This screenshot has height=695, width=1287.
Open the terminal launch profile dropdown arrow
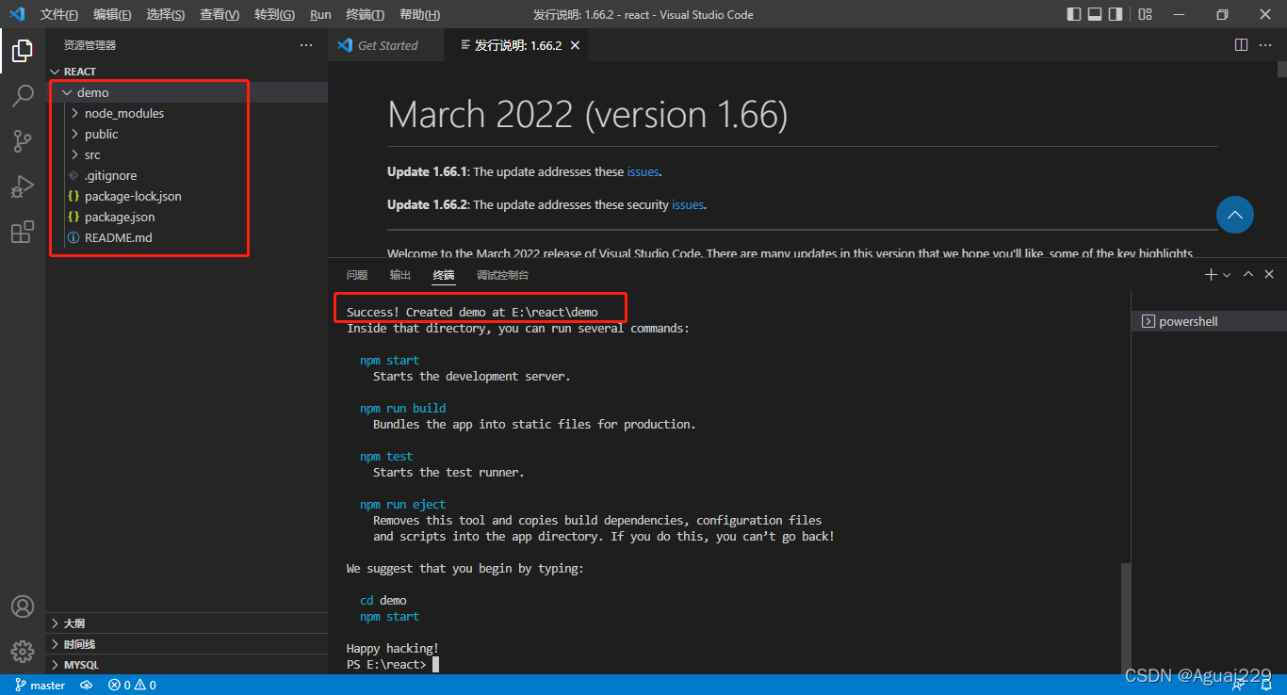point(1226,275)
